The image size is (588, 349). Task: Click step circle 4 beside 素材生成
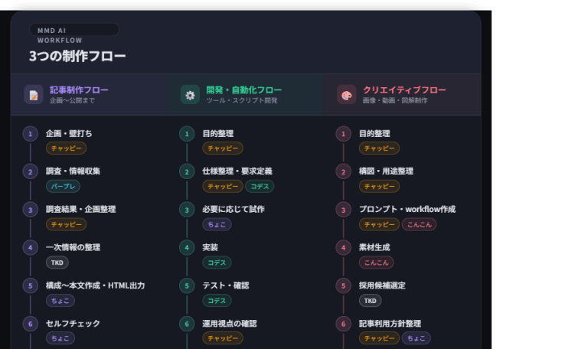343,248
